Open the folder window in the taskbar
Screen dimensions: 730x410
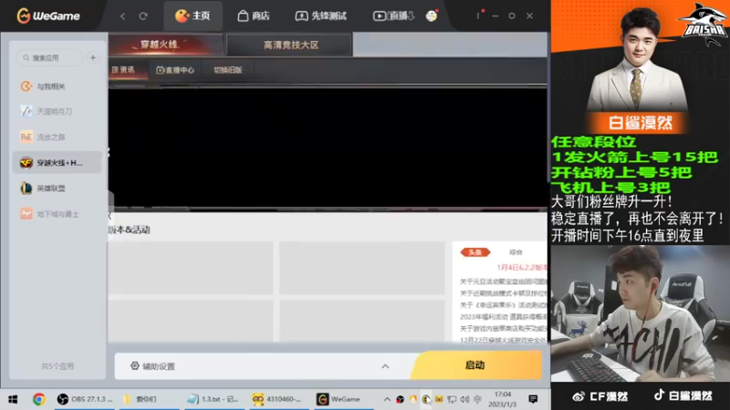149,399
